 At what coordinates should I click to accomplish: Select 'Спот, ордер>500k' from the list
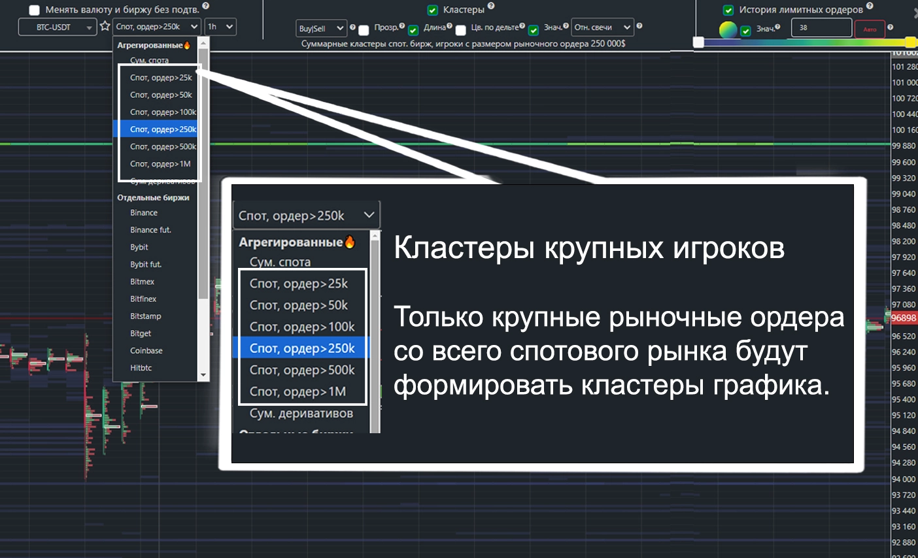pyautogui.click(x=162, y=146)
